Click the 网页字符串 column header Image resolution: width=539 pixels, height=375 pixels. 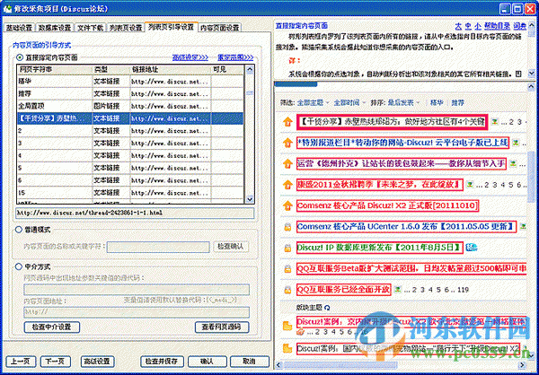pos(55,69)
